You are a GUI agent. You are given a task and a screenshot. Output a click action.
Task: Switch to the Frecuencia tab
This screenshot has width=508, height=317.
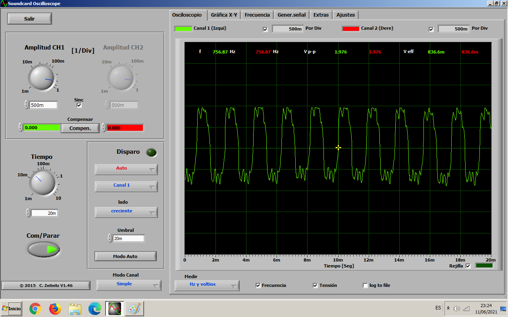[257, 15]
